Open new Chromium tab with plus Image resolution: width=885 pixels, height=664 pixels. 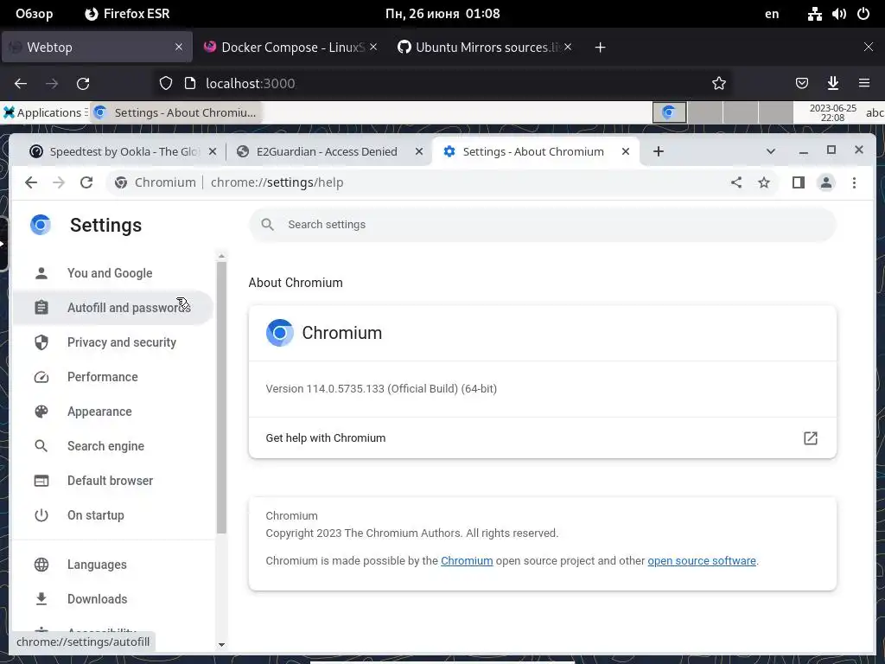click(658, 151)
